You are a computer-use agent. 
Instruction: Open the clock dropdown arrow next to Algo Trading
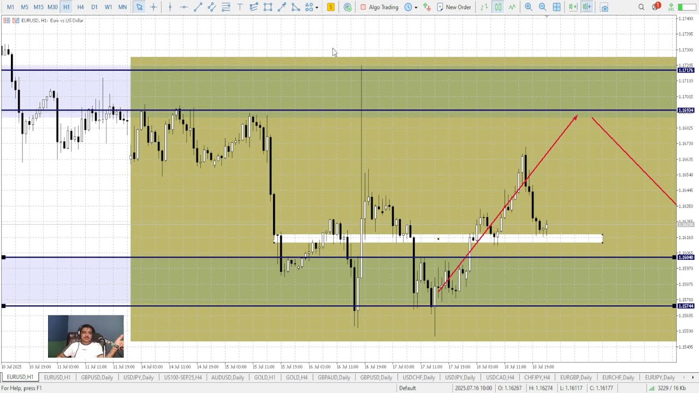[x=416, y=7]
